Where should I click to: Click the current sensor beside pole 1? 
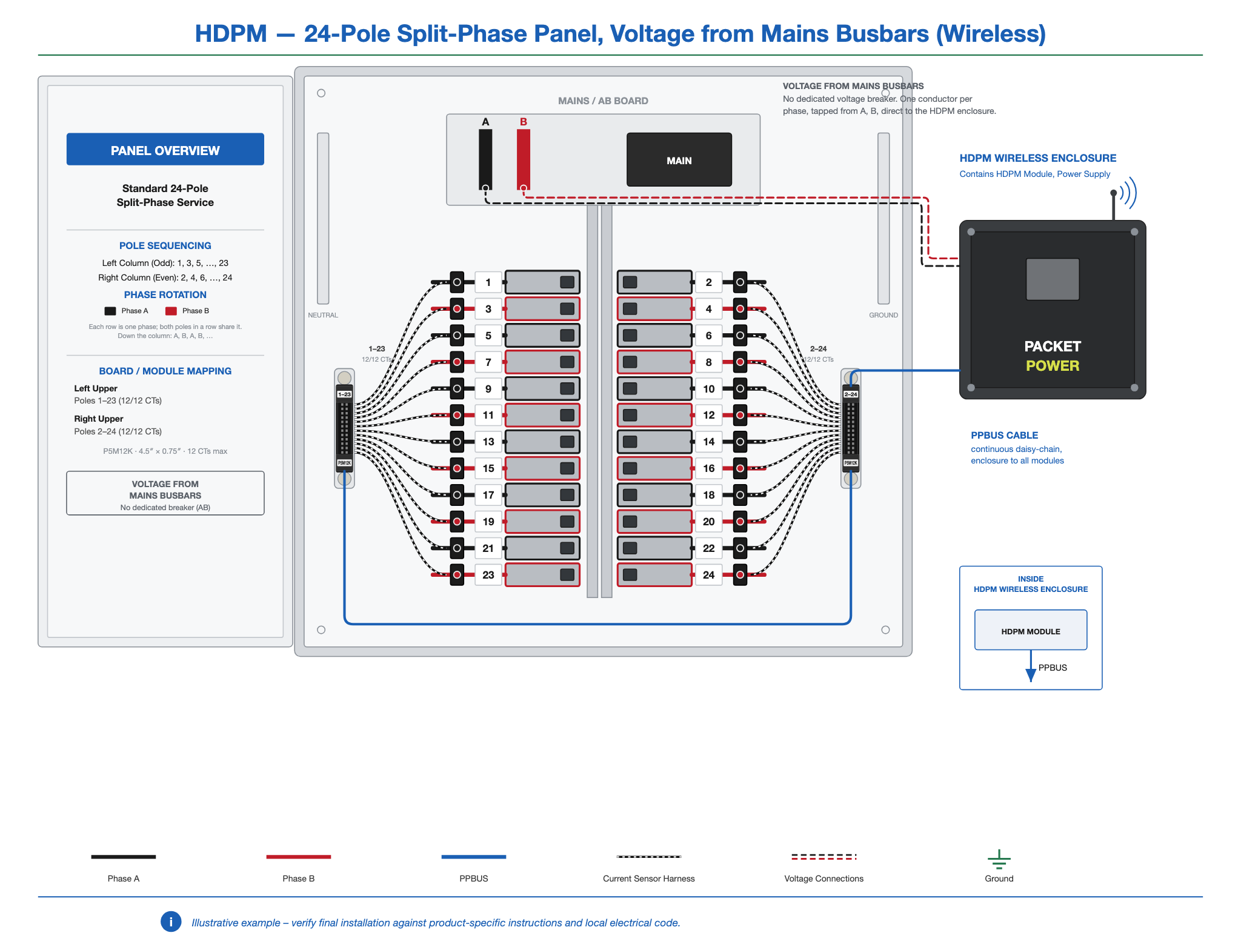coord(457,282)
